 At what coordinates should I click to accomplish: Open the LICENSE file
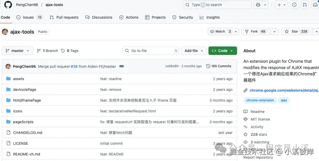point(21,144)
